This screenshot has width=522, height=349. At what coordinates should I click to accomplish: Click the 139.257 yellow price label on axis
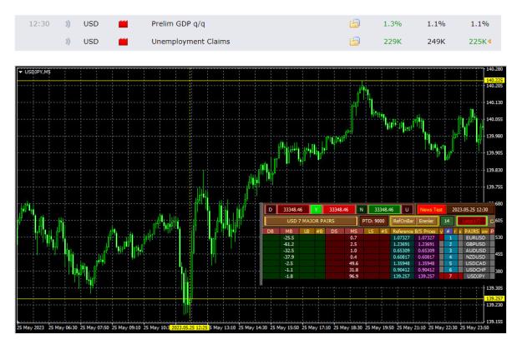pos(494,298)
